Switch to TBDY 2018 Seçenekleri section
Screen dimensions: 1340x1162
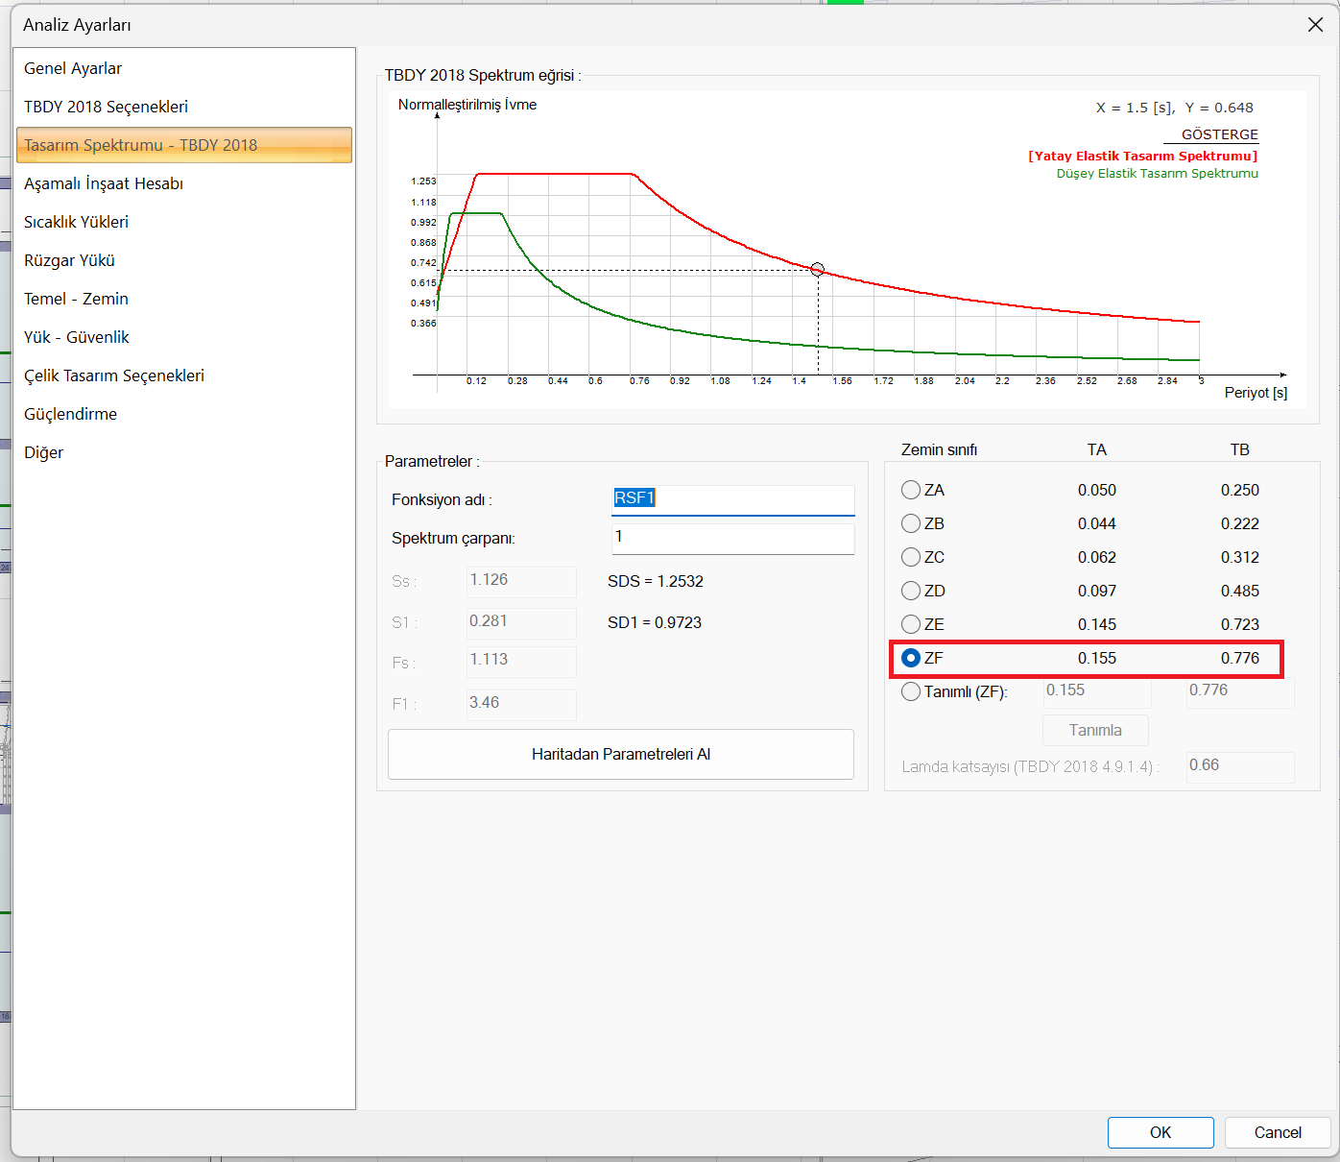(x=106, y=107)
